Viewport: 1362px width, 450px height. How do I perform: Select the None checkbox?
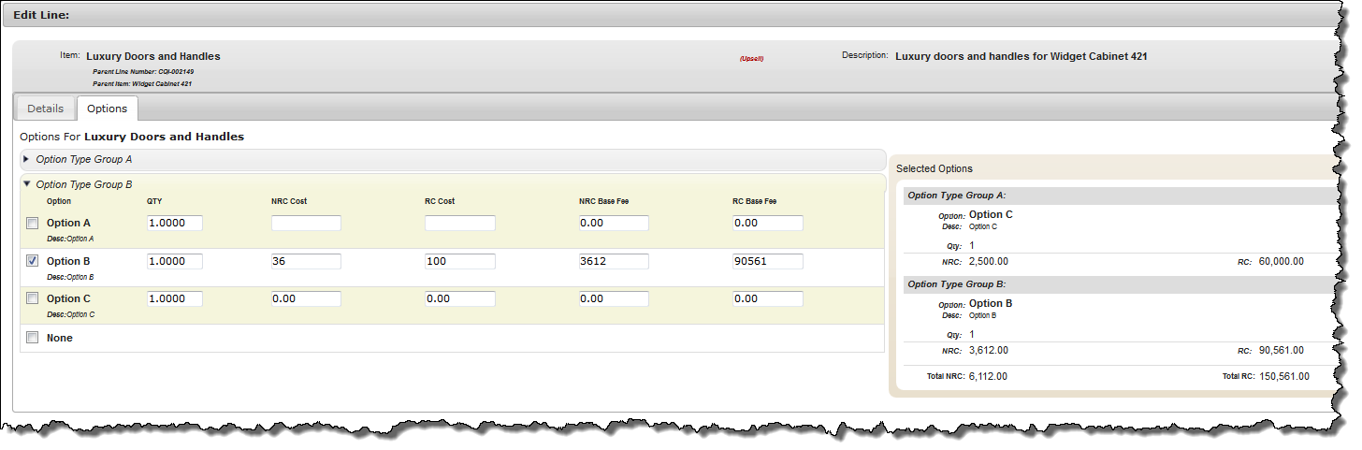point(33,338)
